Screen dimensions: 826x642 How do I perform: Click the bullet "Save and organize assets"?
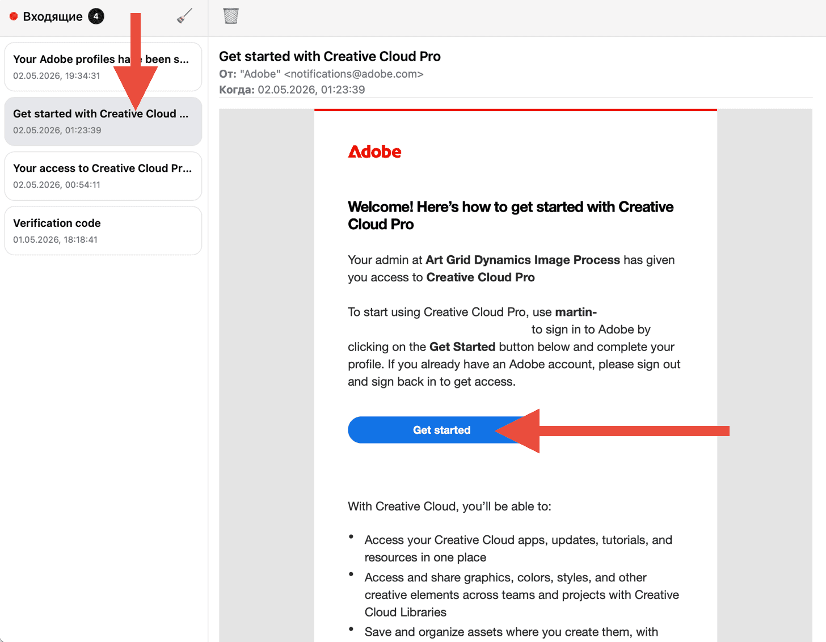coord(511,632)
